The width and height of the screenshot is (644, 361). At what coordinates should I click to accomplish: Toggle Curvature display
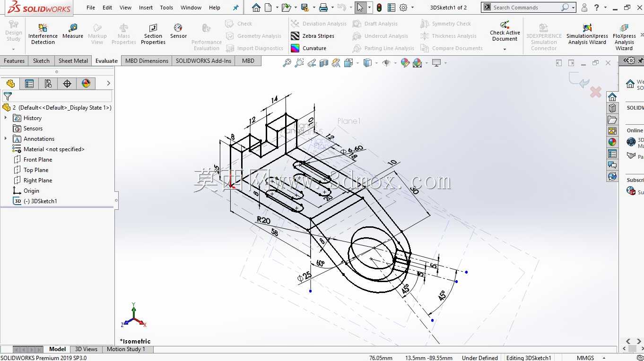pos(309,48)
